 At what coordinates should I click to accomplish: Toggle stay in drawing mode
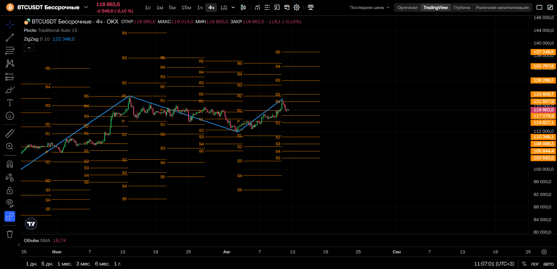pyautogui.click(x=10, y=177)
